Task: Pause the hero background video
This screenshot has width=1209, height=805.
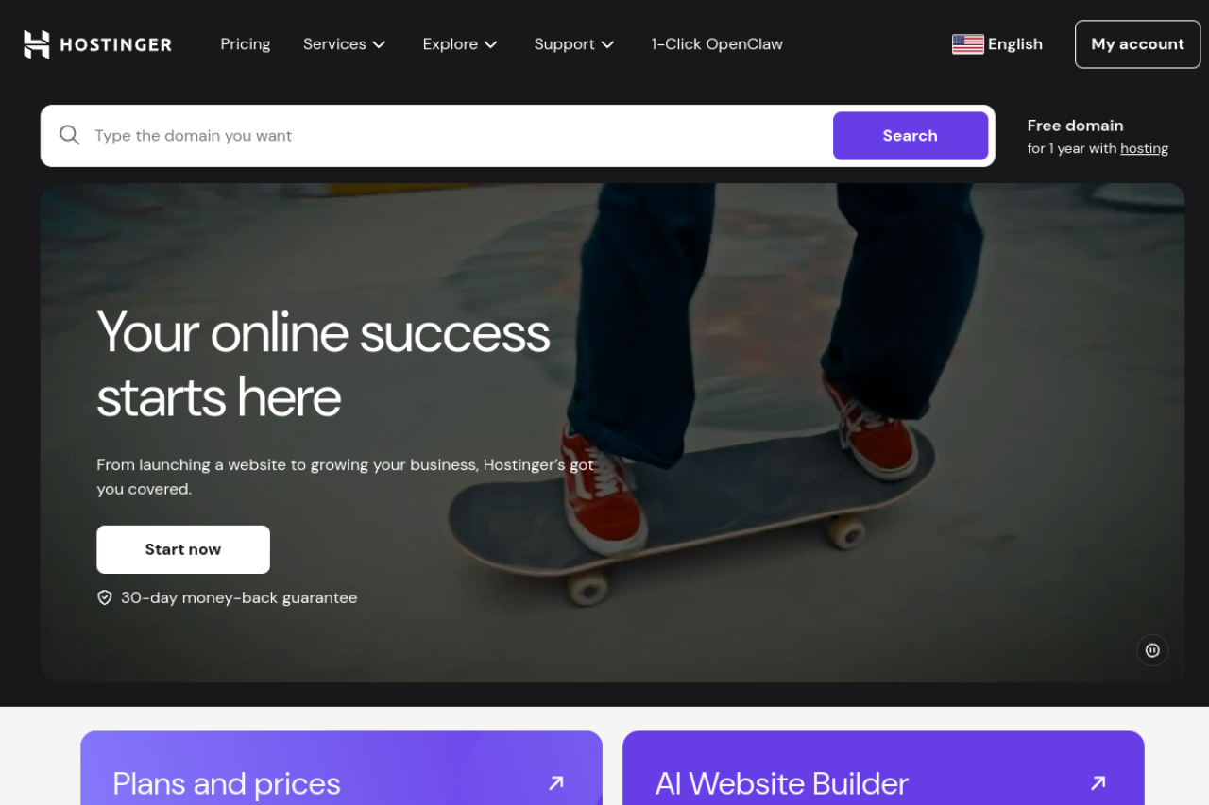Action: tap(1152, 650)
